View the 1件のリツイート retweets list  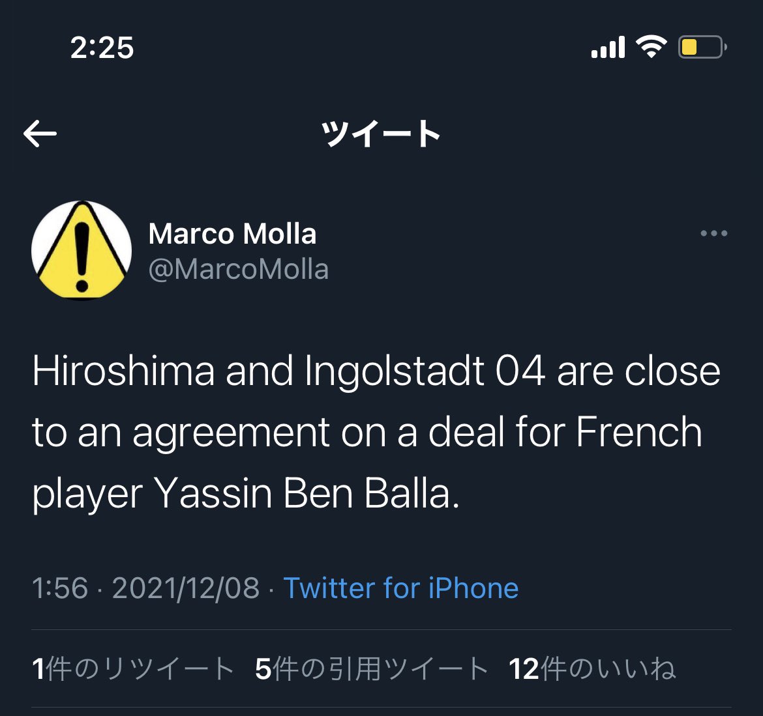tap(133, 669)
